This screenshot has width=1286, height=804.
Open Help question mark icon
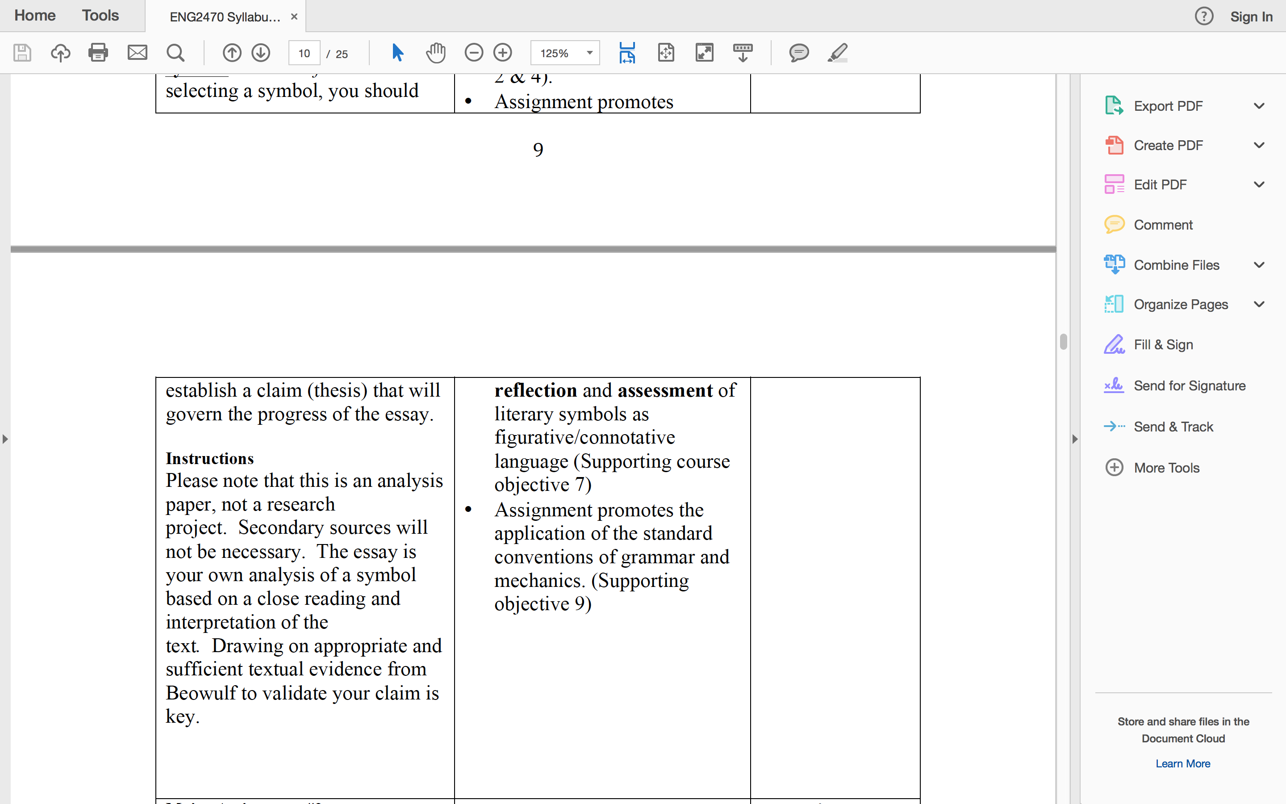pos(1204,16)
